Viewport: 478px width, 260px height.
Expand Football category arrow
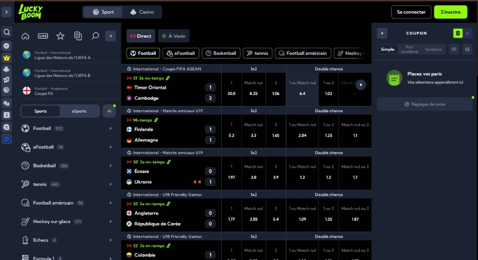111,129
